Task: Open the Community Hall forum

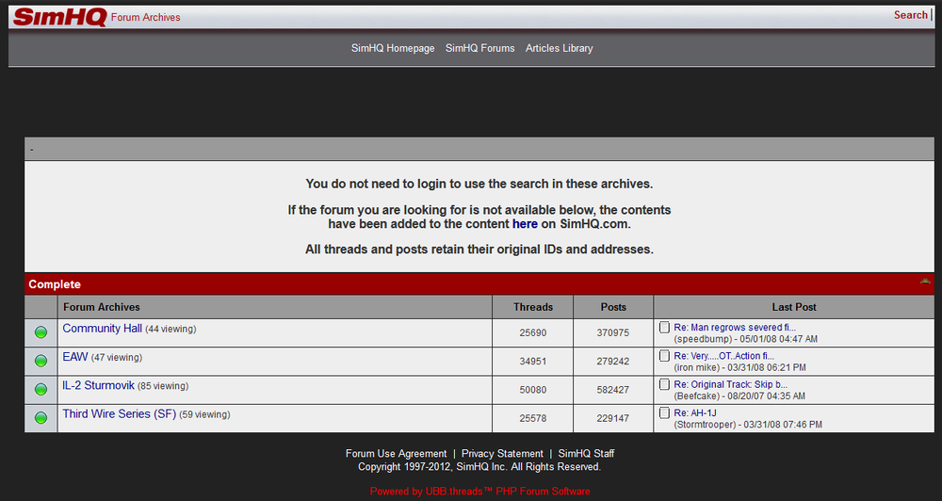Action: pyautogui.click(x=102, y=329)
